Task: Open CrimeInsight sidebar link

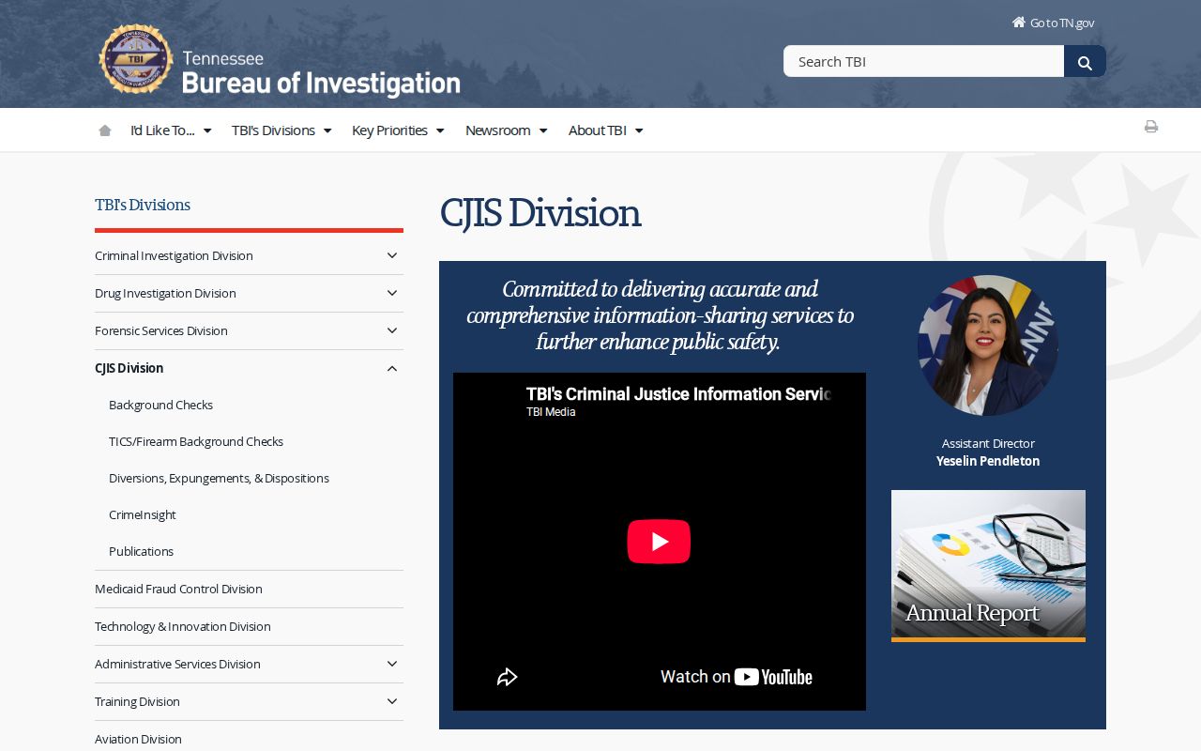Action: click(143, 514)
